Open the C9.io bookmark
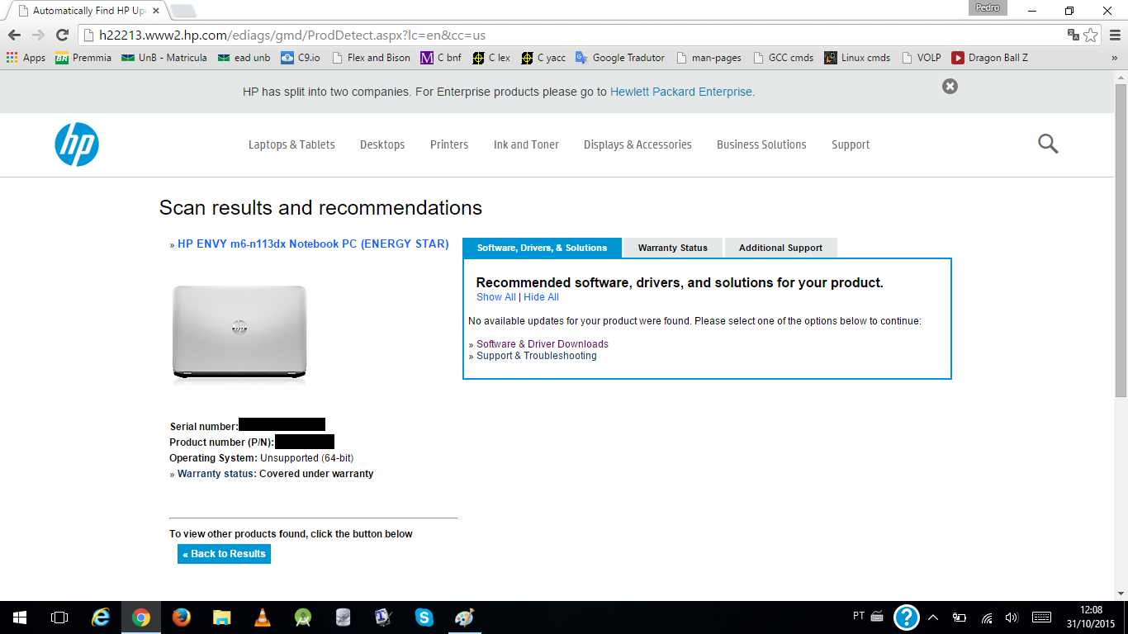This screenshot has width=1128, height=634. (301, 58)
